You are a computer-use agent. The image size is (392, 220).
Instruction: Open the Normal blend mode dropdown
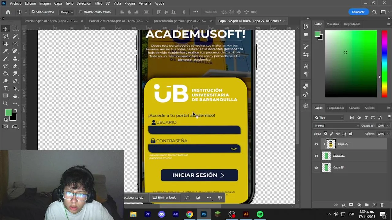[337, 126]
